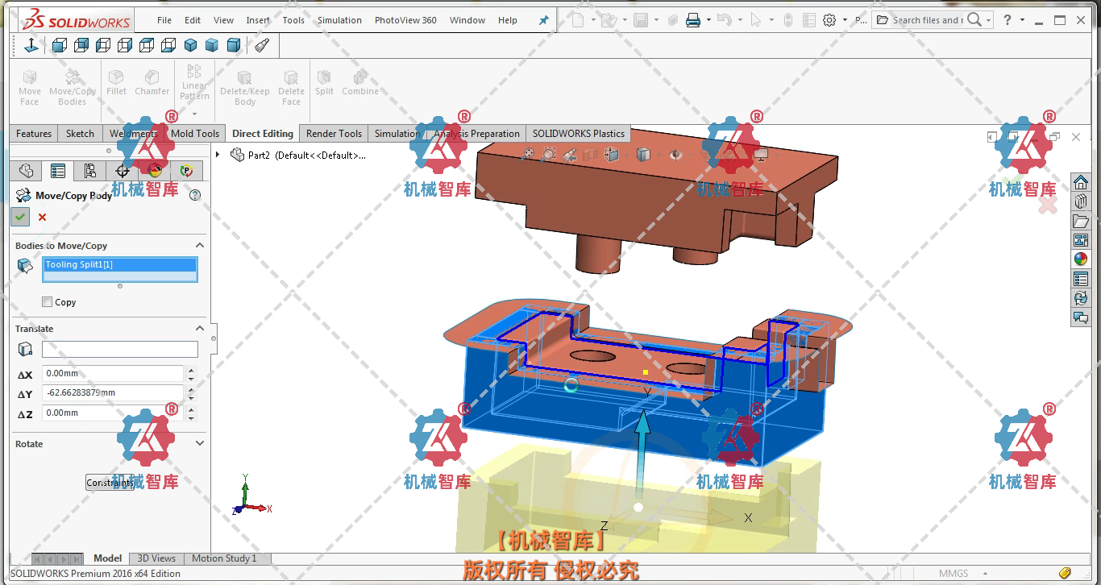The image size is (1101, 585).
Task: Accept Move/Copy Body with green checkmark
Action: (20, 216)
